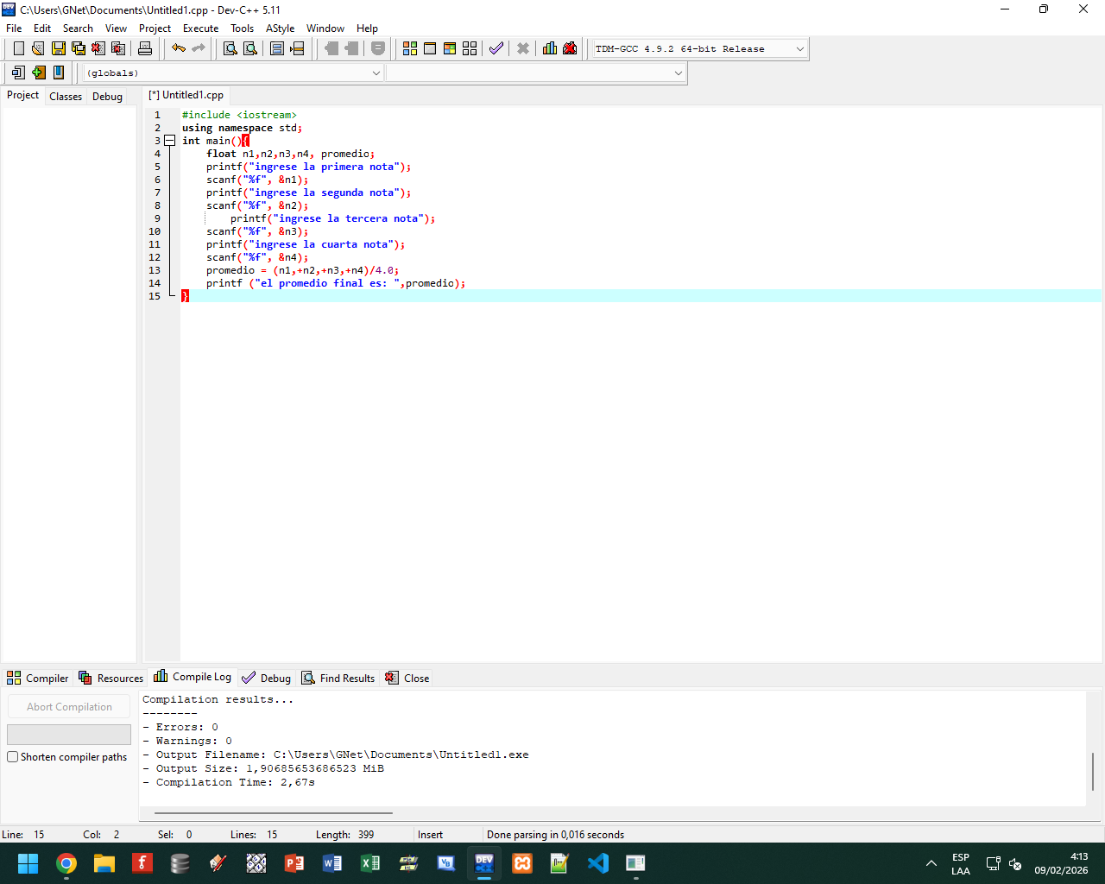Click the Save file toolbar icon

pyautogui.click(x=58, y=49)
